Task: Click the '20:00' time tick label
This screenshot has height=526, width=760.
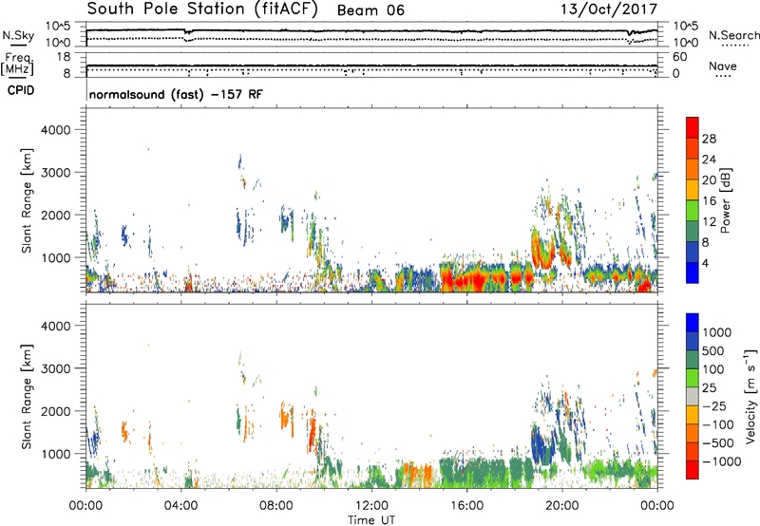Action: [x=561, y=506]
